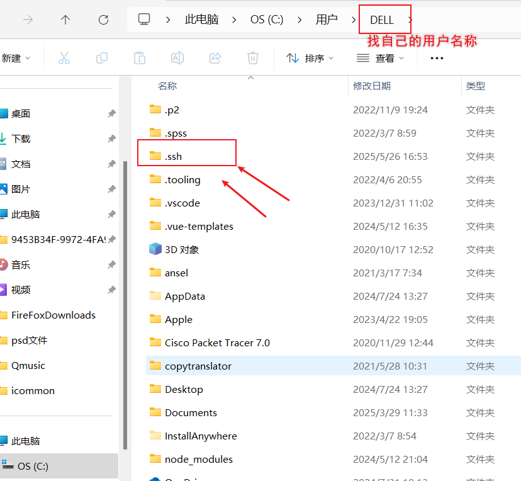Click the Copy icon in toolbar

(x=102, y=58)
